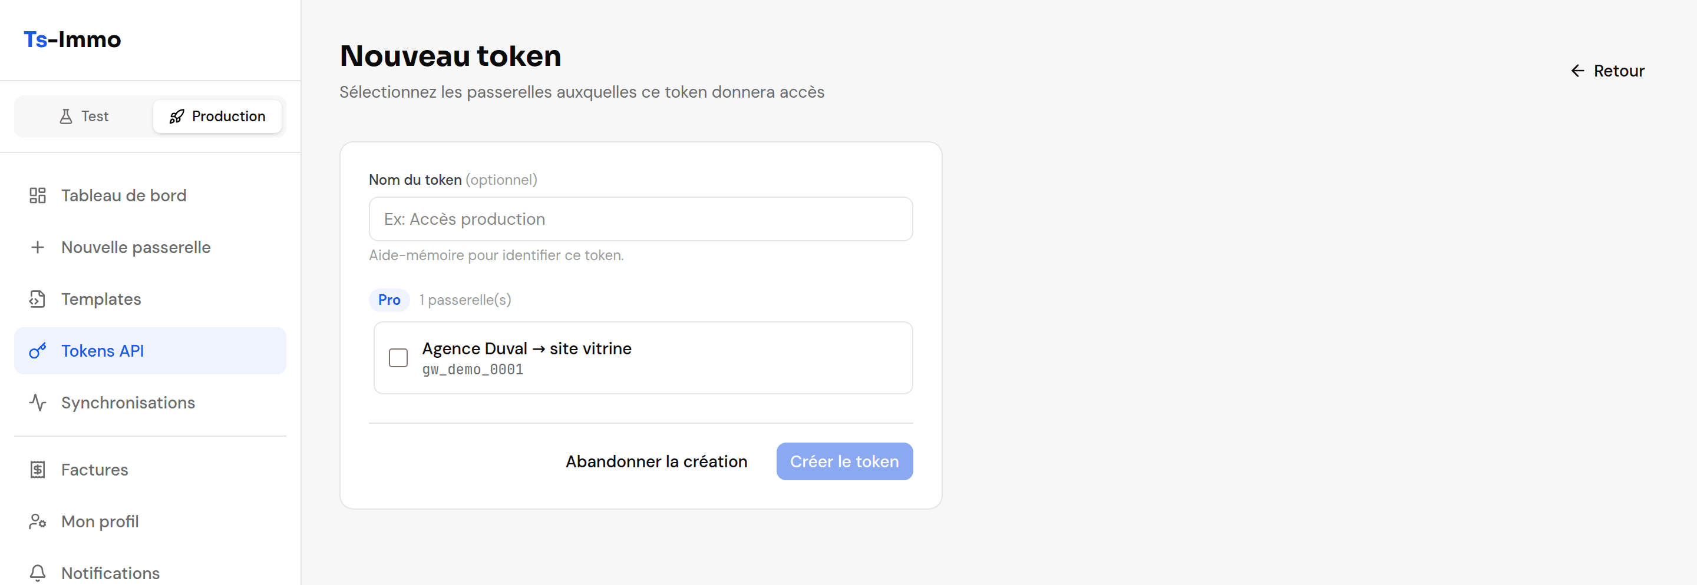
Task: Click the plus icon for Nouvelle passerelle
Action: [38, 247]
